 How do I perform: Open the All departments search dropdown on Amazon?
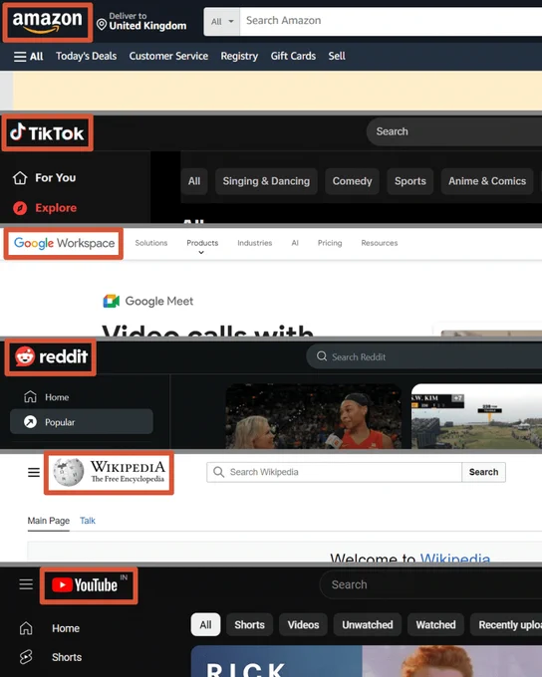(222, 21)
